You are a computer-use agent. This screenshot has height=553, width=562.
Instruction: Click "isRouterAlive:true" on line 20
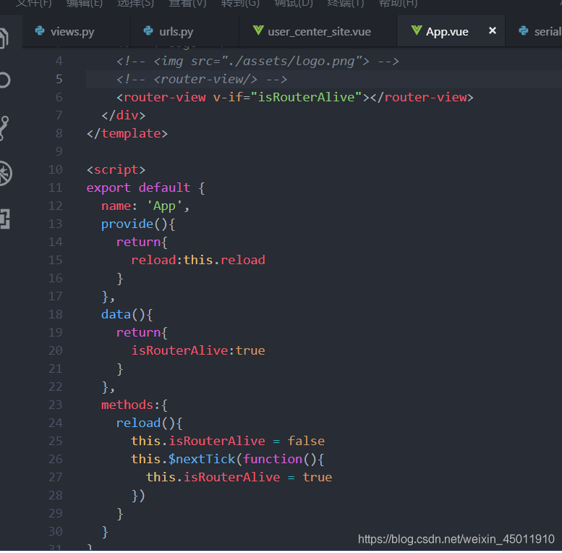[198, 350]
